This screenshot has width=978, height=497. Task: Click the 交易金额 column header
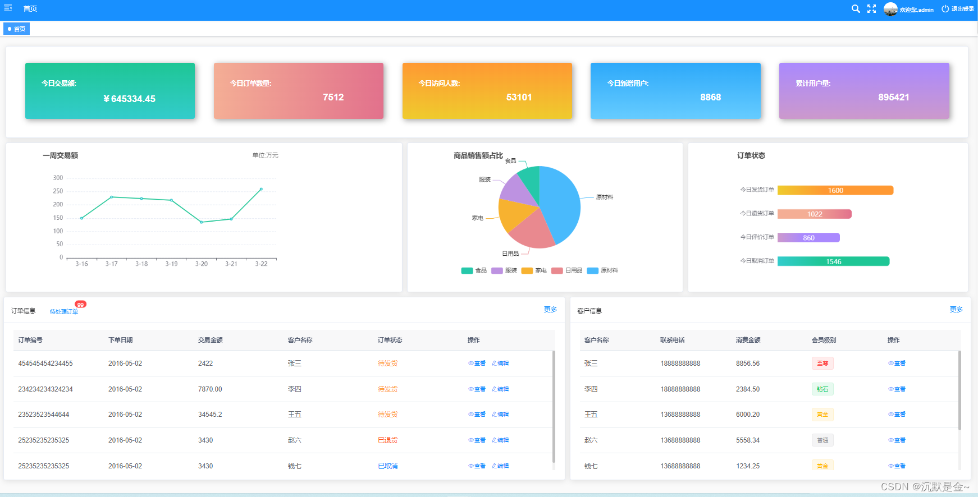tap(211, 340)
